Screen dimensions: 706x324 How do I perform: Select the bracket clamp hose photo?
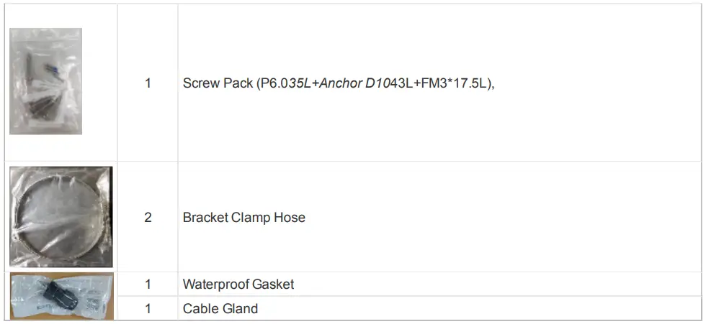(x=61, y=216)
